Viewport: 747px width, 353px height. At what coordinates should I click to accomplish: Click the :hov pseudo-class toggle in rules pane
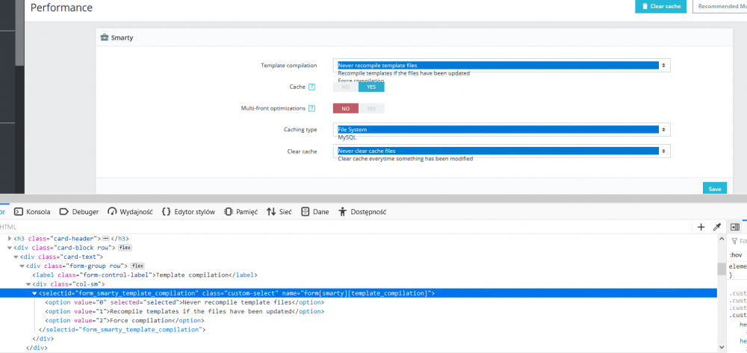pos(736,254)
